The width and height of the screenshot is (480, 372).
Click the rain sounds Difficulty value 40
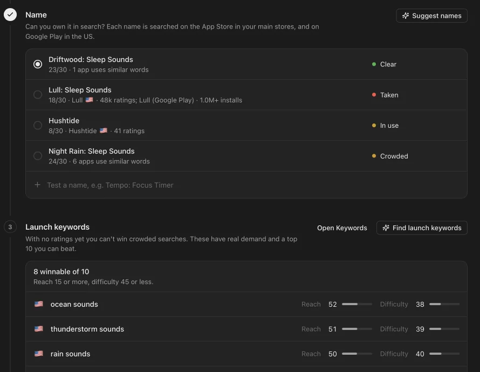click(420, 354)
